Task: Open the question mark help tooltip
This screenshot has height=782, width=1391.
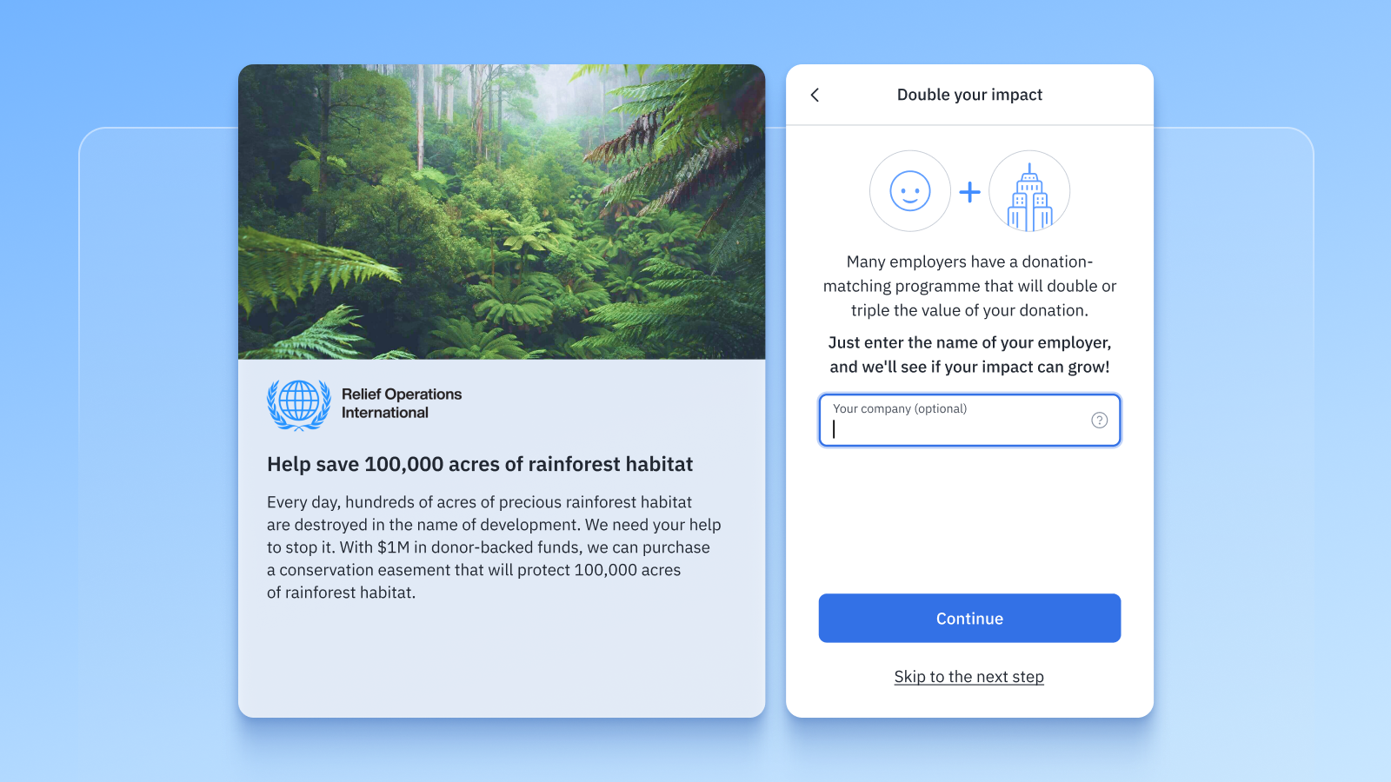Action: point(1099,421)
